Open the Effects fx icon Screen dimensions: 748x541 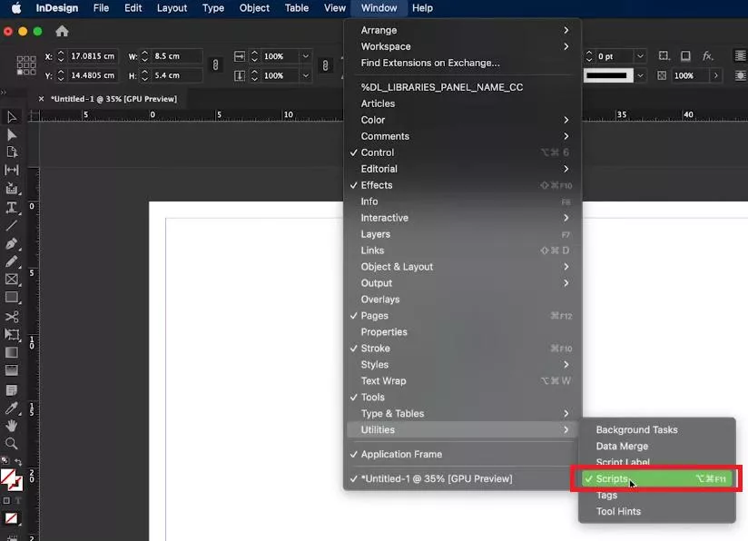coord(705,55)
